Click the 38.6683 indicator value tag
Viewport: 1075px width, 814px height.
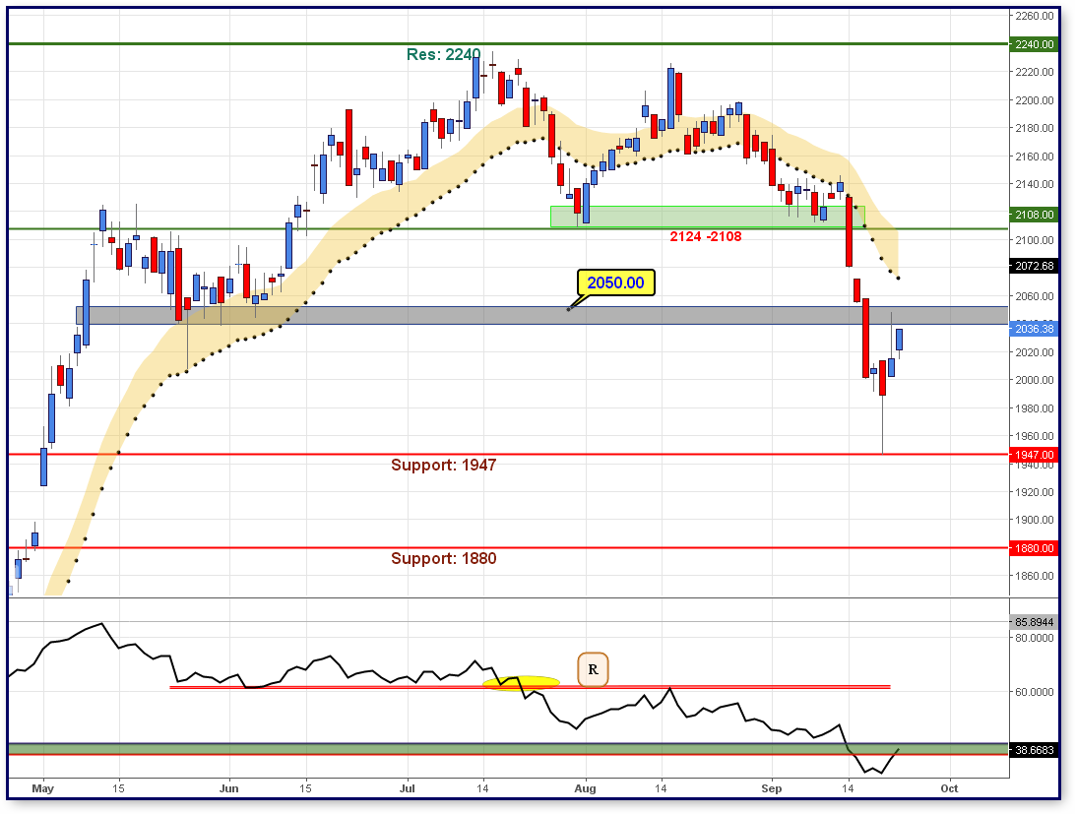tap(1034, 750)
